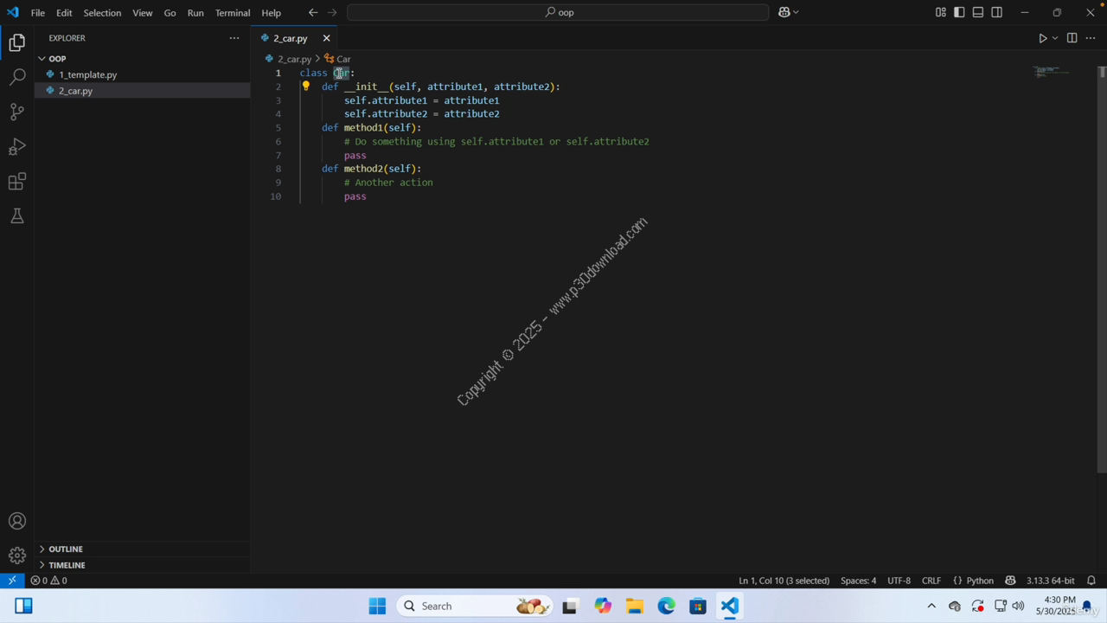Select the 2_car.py editor tab
1107x623 pixels.
tap(290, 38)
